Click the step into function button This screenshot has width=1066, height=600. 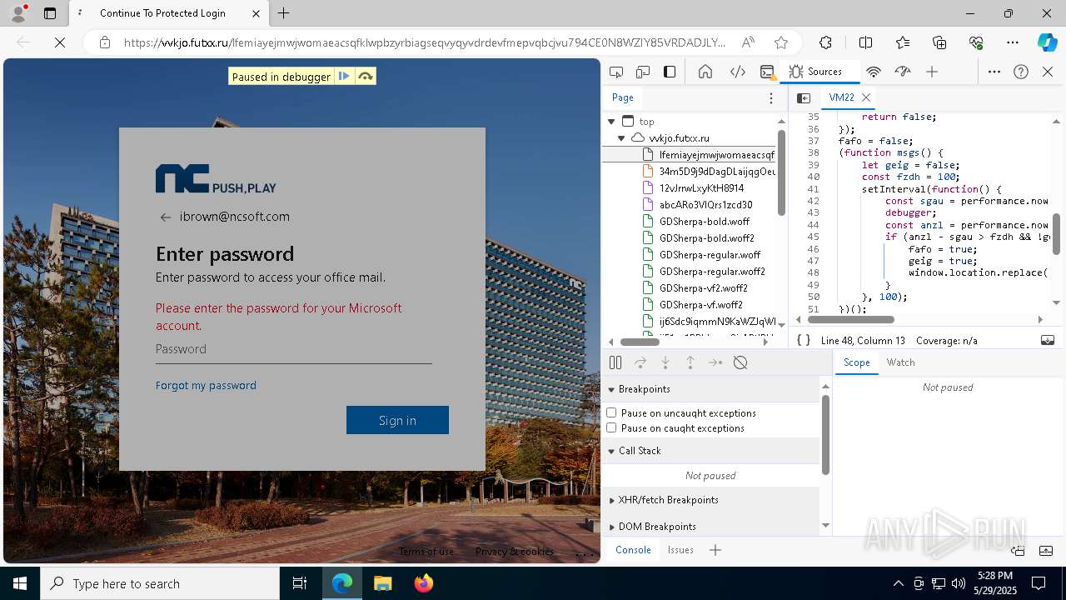coord(665,362)
